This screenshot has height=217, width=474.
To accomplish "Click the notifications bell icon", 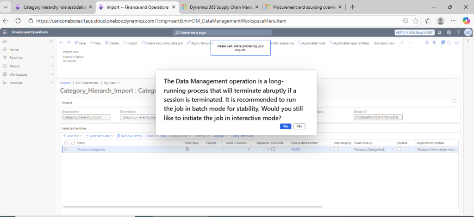I will [439, 32].
